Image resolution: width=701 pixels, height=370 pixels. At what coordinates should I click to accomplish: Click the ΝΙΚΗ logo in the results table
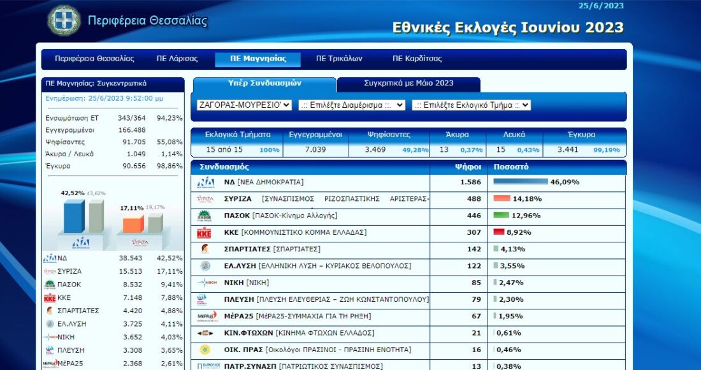point(207,283)
